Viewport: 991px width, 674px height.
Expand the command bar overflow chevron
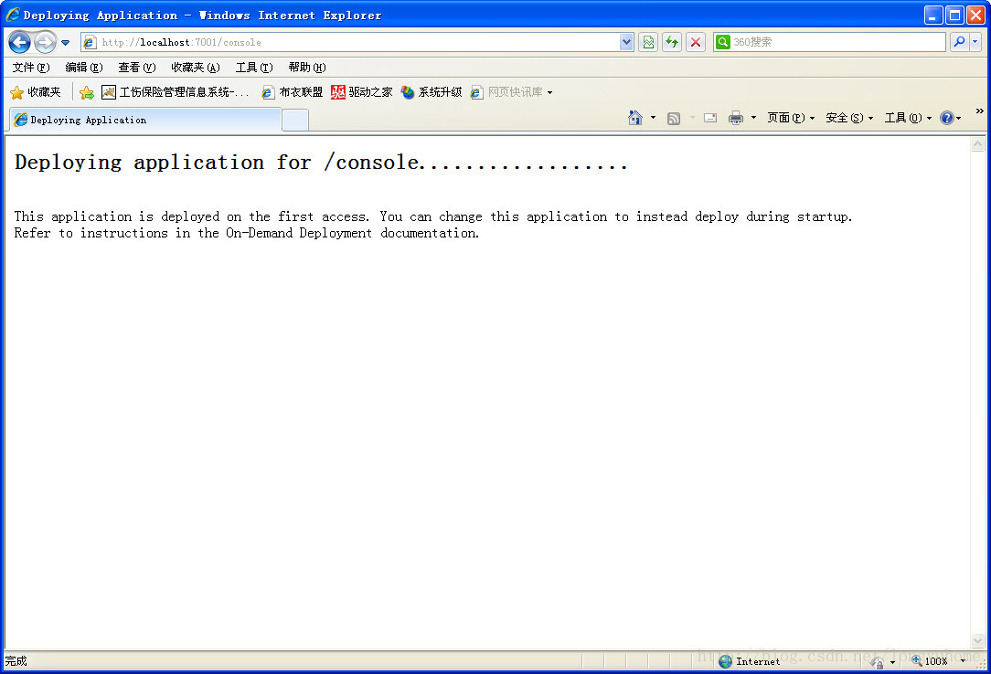click(980, 111)
